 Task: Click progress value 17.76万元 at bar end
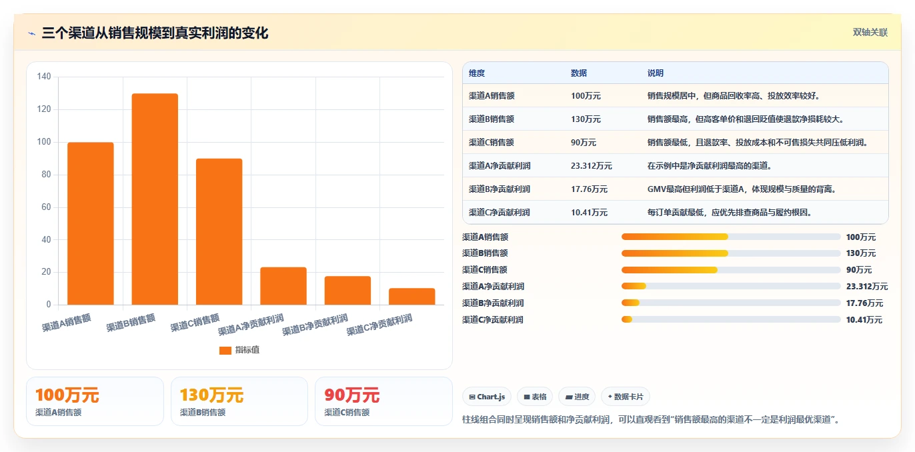[x=864, y=303]
